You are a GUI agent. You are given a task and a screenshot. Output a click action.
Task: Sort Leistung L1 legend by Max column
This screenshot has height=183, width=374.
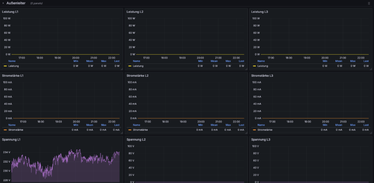coord(104,61)
